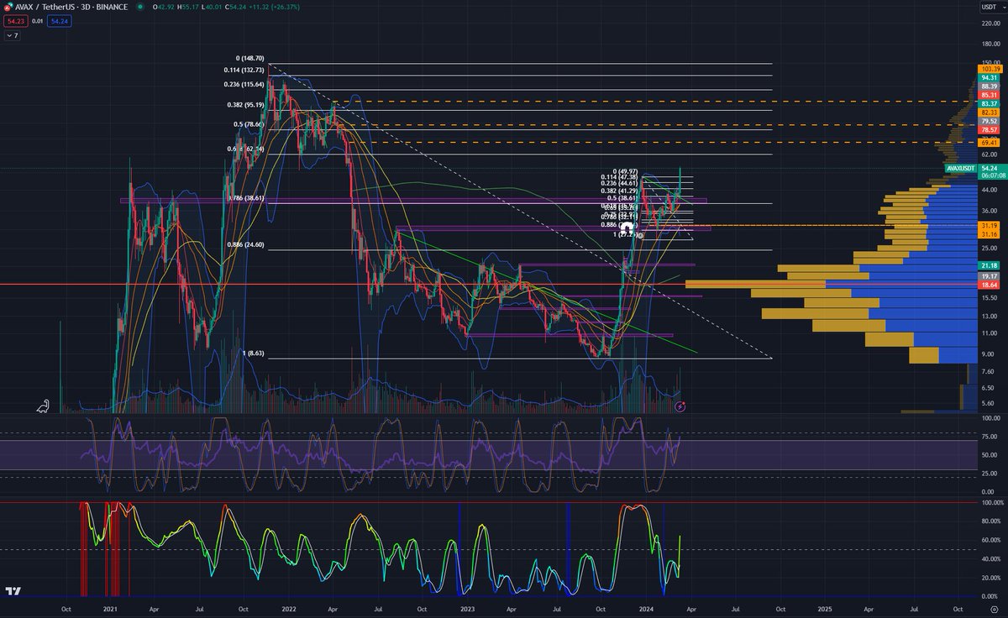The width and height of the screenshot is (1008, 618).
Task: Click the orange 69.41 price tag
Action: 989,144
